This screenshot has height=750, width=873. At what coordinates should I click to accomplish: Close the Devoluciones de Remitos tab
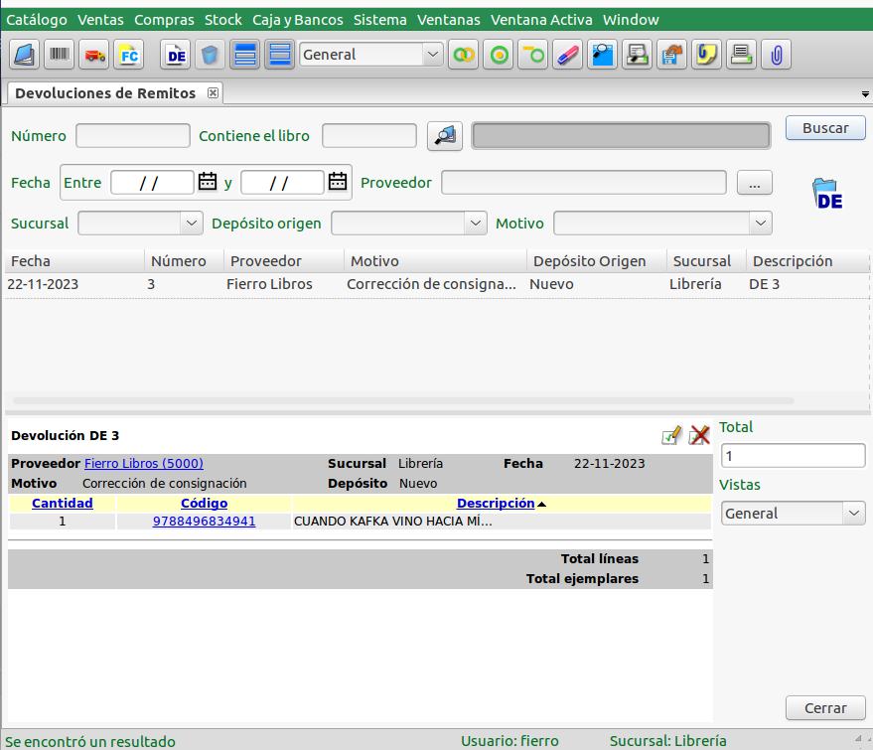coord(213,93)
